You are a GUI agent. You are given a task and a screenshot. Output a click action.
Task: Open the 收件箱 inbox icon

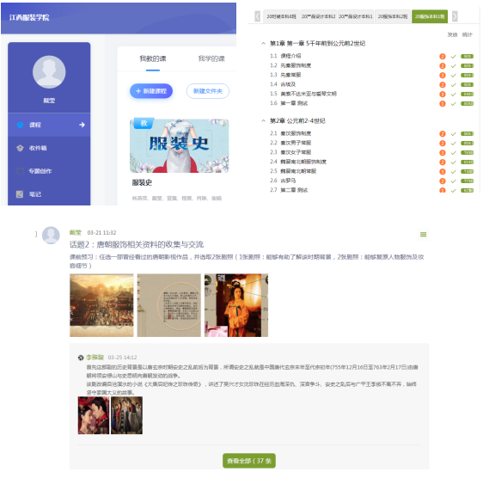point(20,148)
